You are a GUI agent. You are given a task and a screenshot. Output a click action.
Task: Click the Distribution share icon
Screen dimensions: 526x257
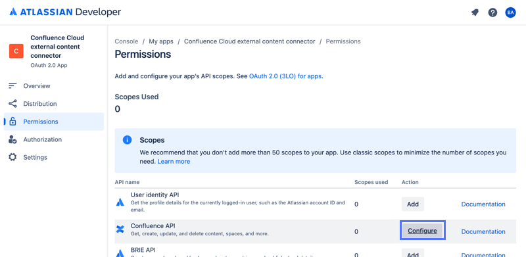click(12, 104)
